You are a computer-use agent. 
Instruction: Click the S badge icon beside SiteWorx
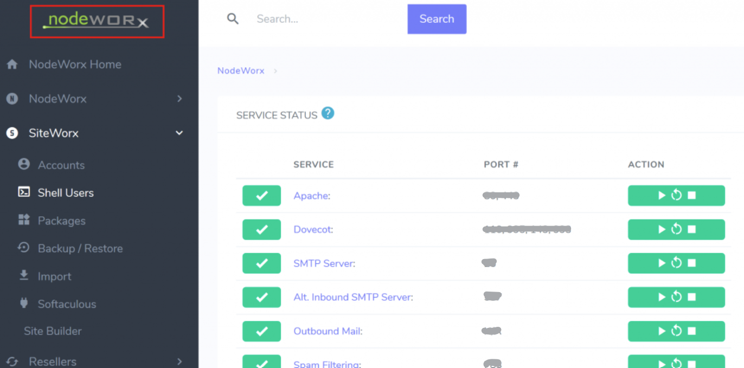click(x=12, y=133)
